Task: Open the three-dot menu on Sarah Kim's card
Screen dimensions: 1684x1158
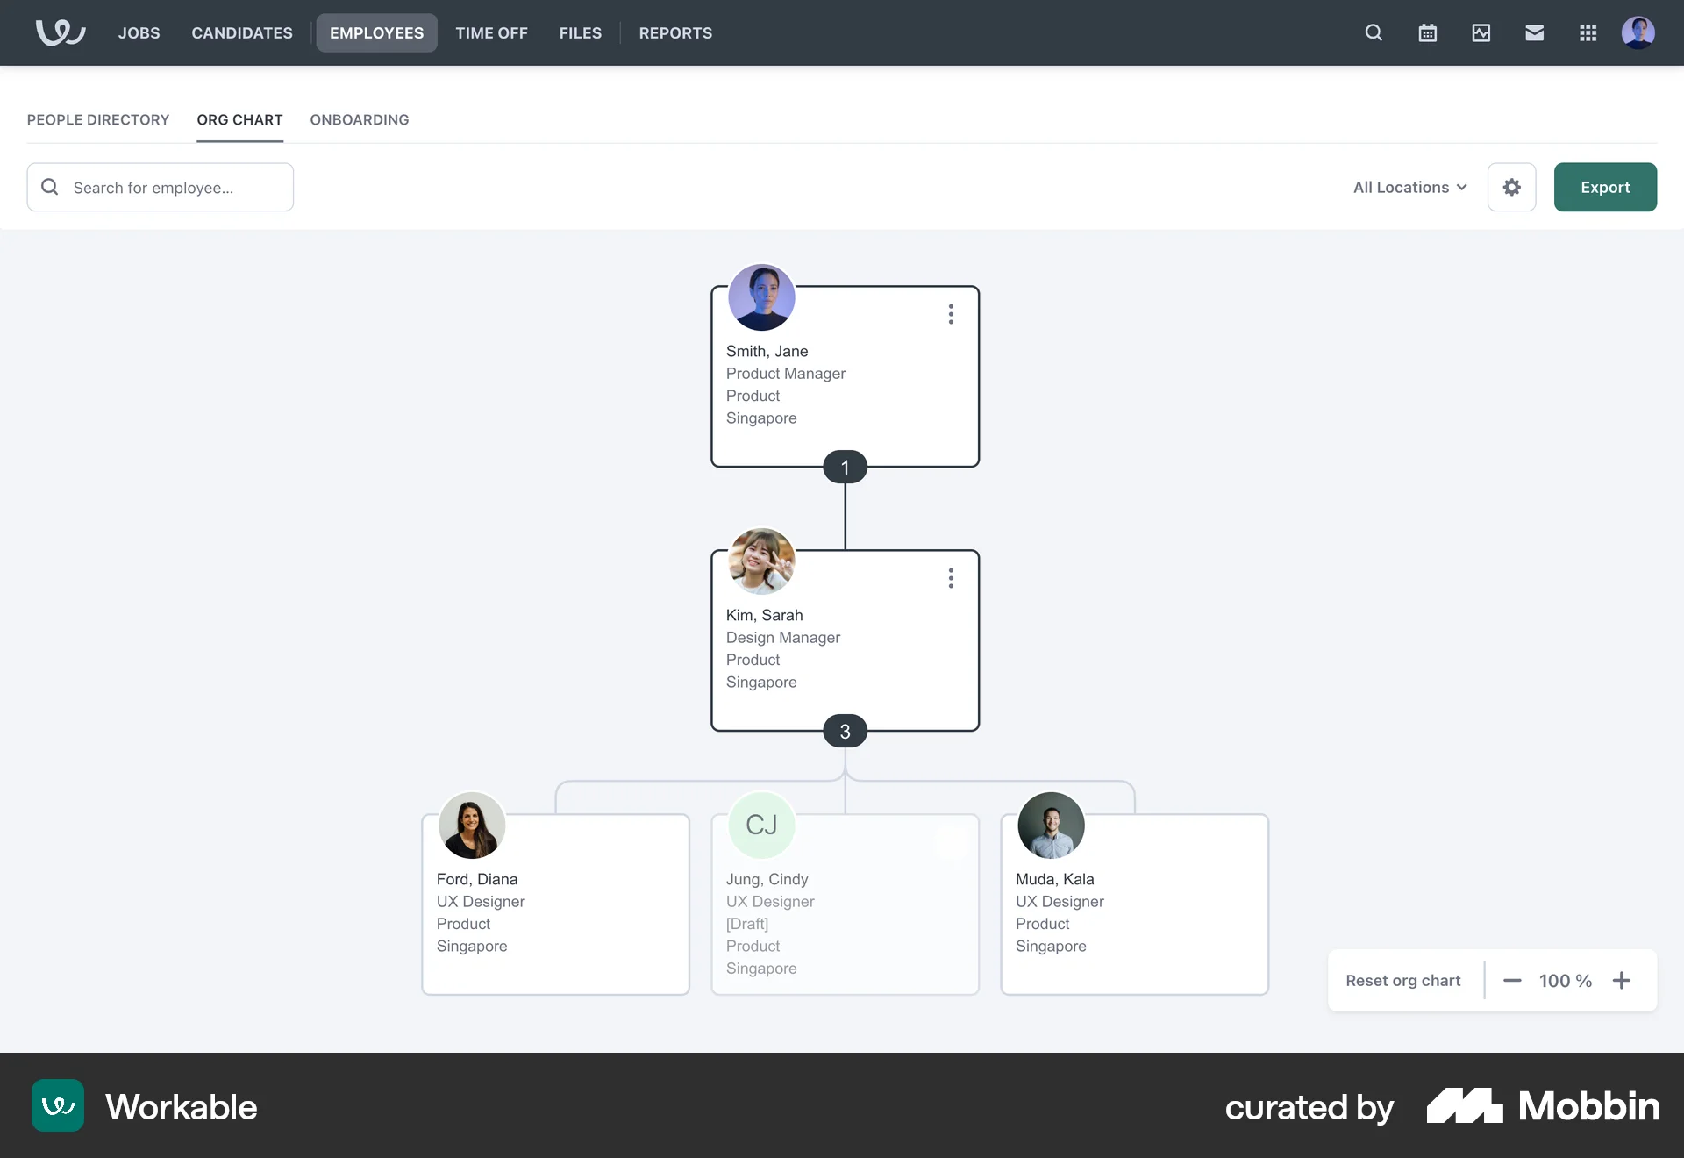Action: [951, 578]
